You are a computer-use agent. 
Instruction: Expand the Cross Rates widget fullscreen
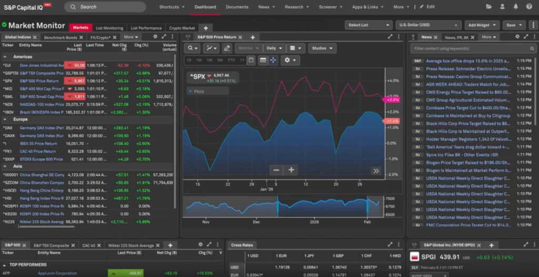(390, 245)
